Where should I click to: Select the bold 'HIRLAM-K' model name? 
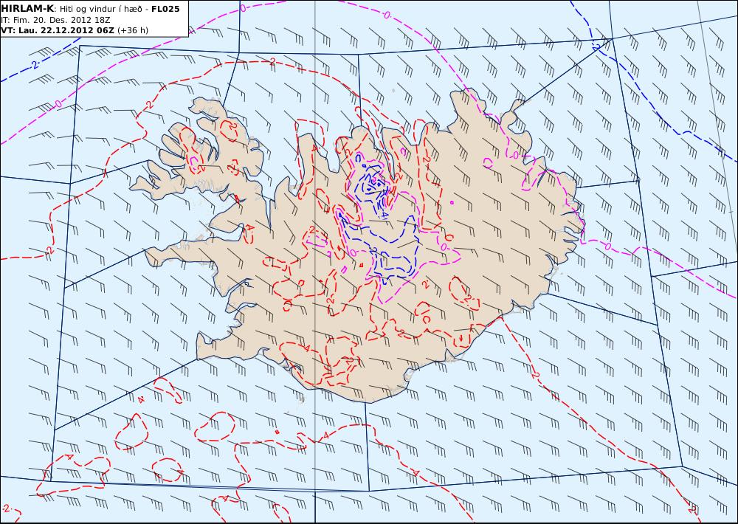[28, 9]
